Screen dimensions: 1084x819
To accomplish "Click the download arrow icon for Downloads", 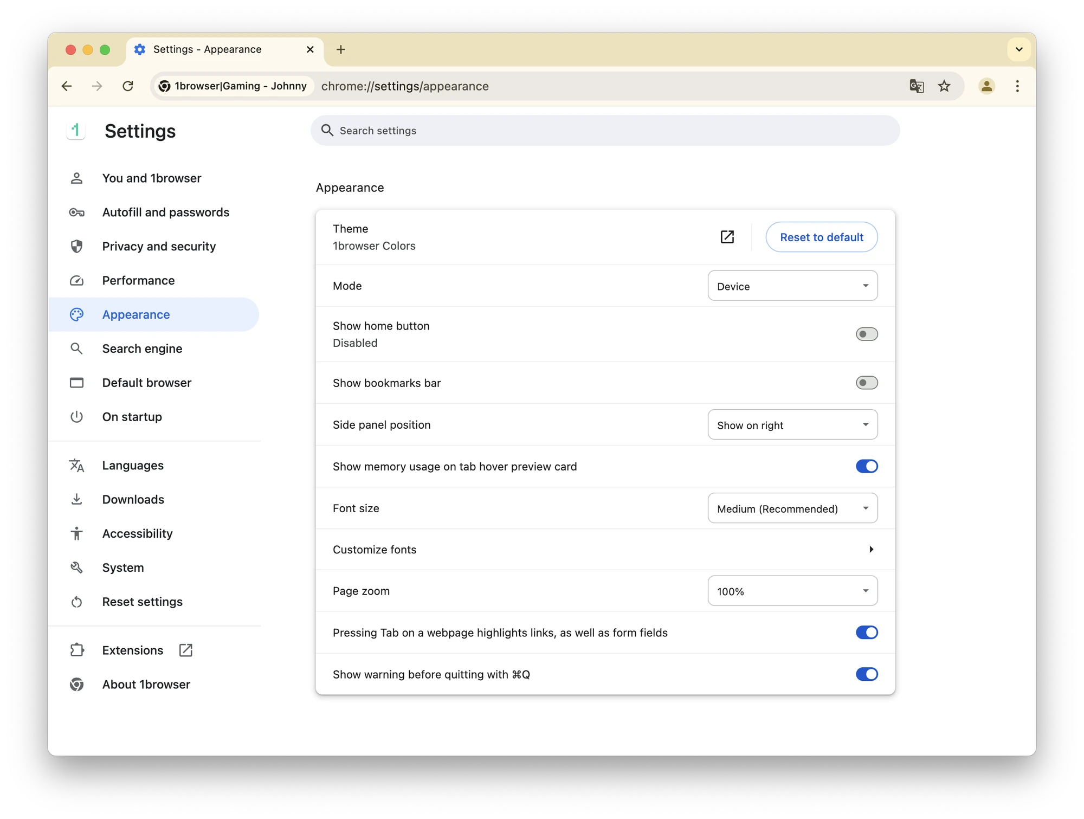I will [76, 499].
